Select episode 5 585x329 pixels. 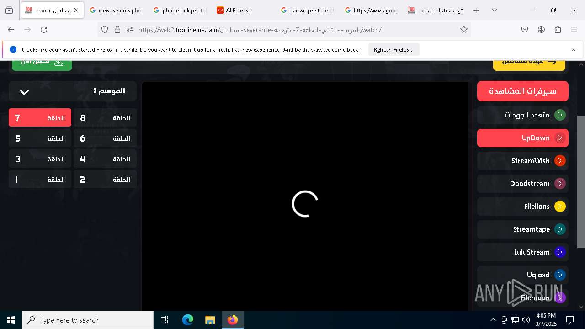pos(40,138)
